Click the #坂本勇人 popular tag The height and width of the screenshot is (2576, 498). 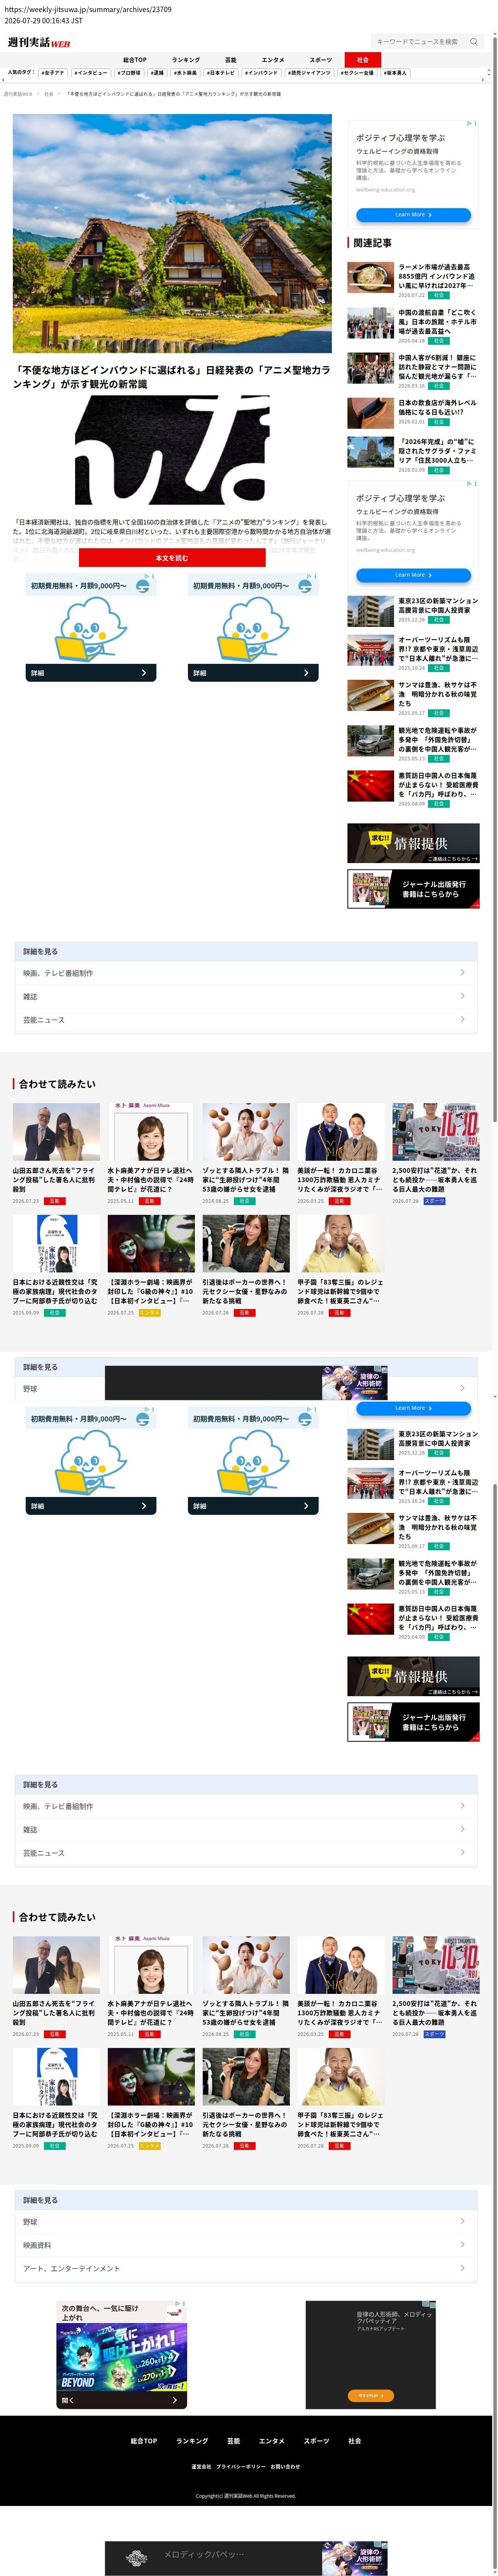[x=395, y=73]
